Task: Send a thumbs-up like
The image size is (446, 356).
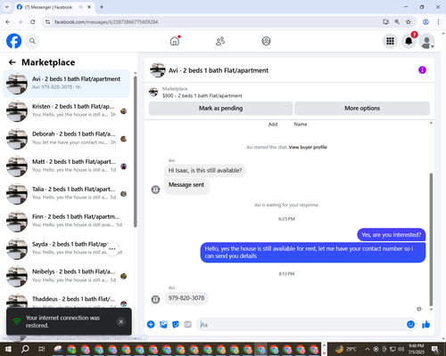Action: click(x=426, y=325)
